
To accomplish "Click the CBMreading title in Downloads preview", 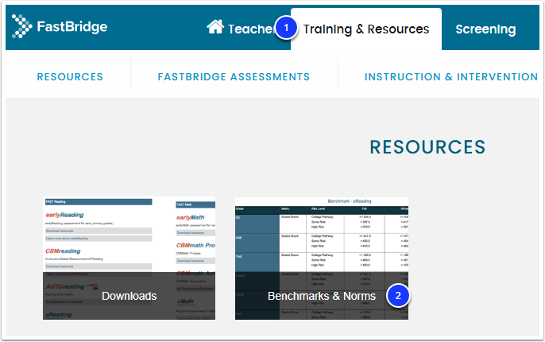I will click(x=63, y=251).
